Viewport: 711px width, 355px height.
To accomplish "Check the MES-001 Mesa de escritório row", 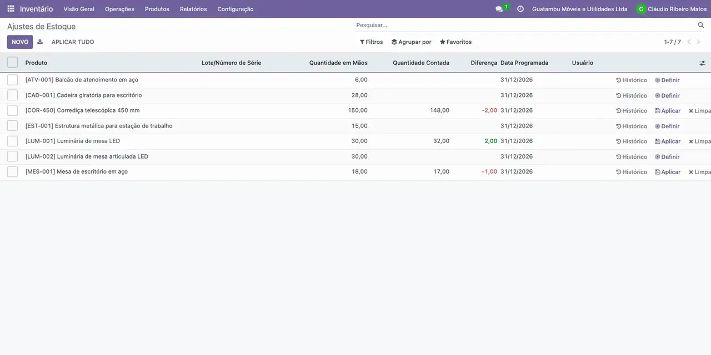I will coord(12,172).
